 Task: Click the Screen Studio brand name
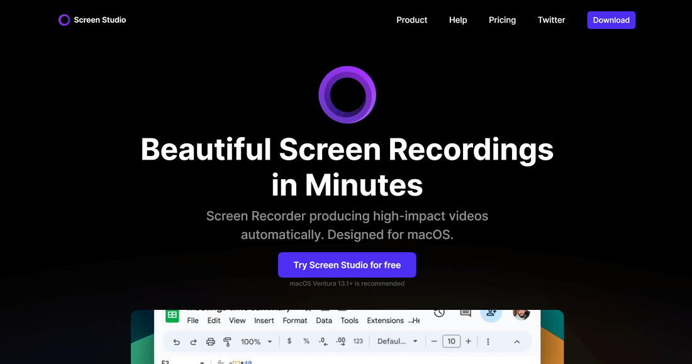(x=100, y=20)
